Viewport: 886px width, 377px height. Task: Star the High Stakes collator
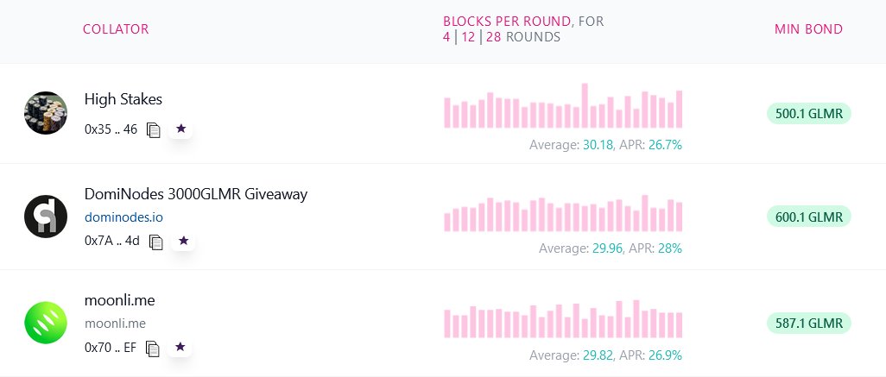(x=180, y=129)
